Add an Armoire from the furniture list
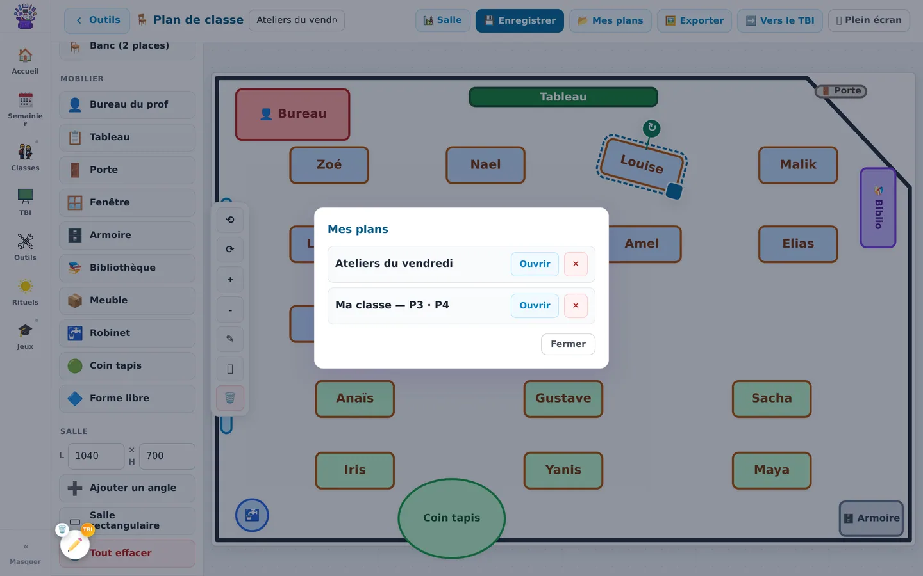 point(127,235)
